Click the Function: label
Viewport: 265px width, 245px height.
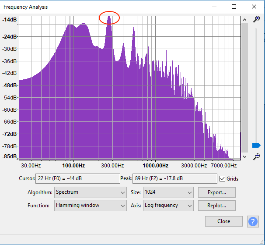point(38,206)
